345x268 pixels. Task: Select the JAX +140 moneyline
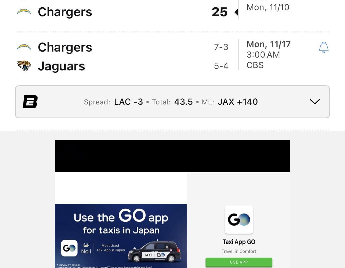238,102
